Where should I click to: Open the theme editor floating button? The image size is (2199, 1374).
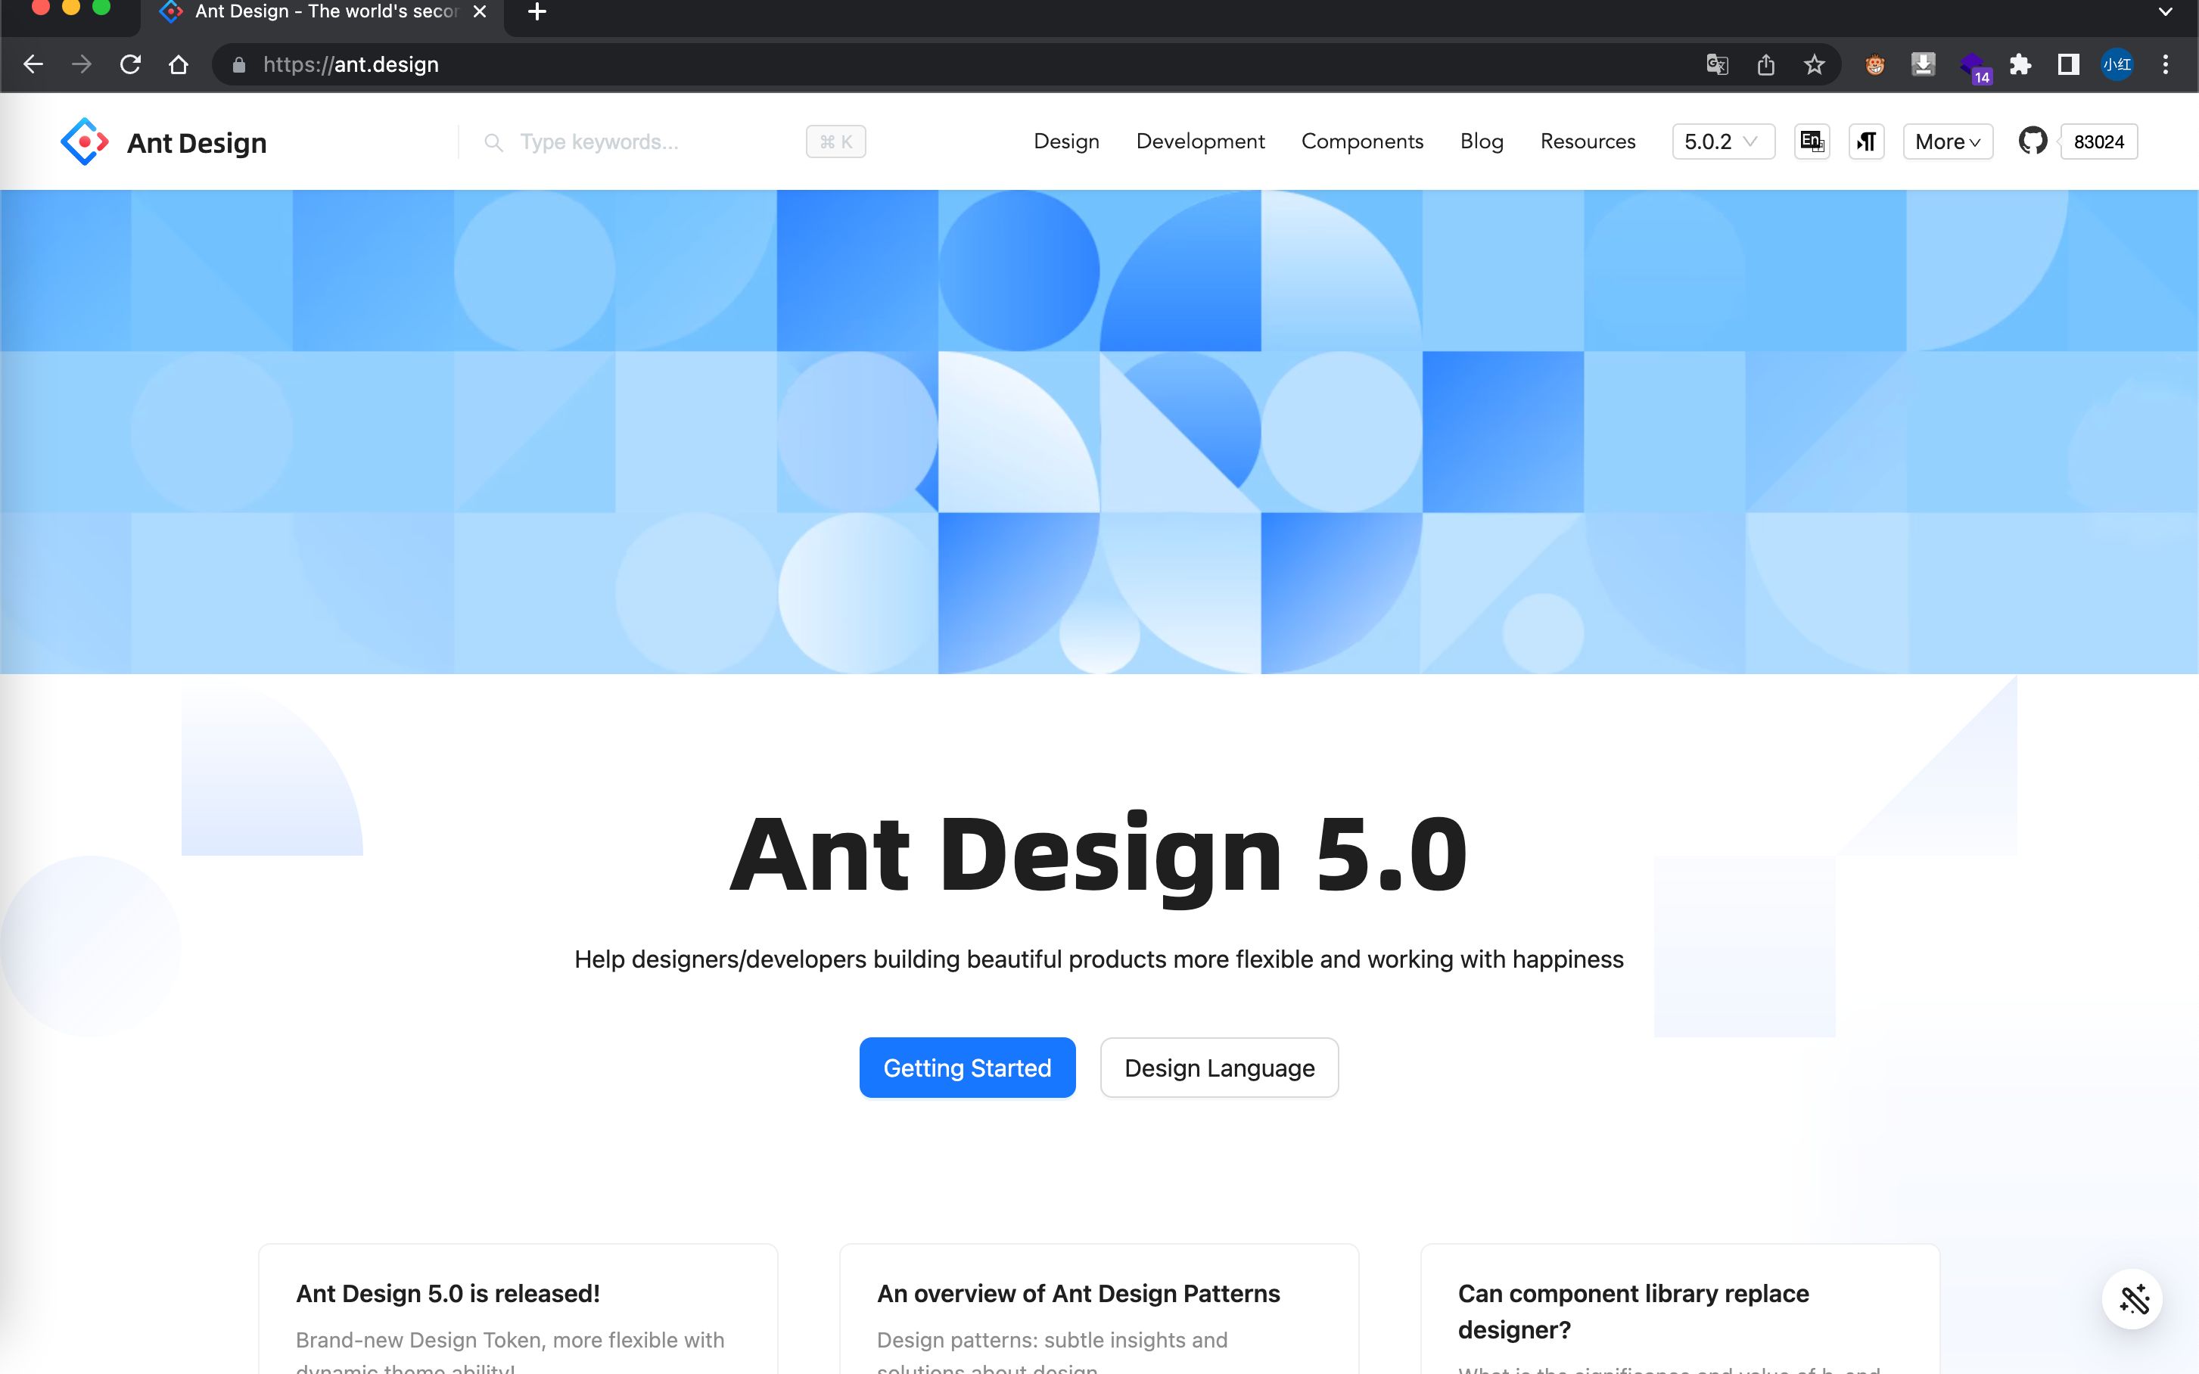2132,1298
